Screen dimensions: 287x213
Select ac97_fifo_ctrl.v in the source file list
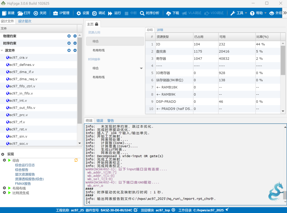[22, 86]
